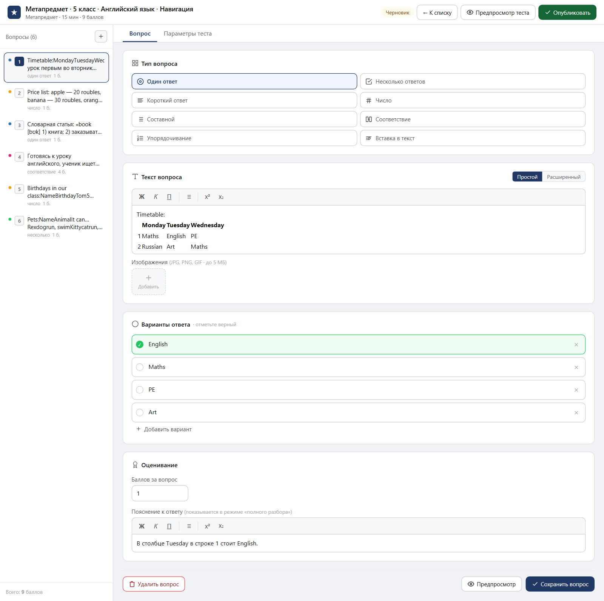Apply bold in the question text toolbar
The image size is (604, 601).
(142, 197)
